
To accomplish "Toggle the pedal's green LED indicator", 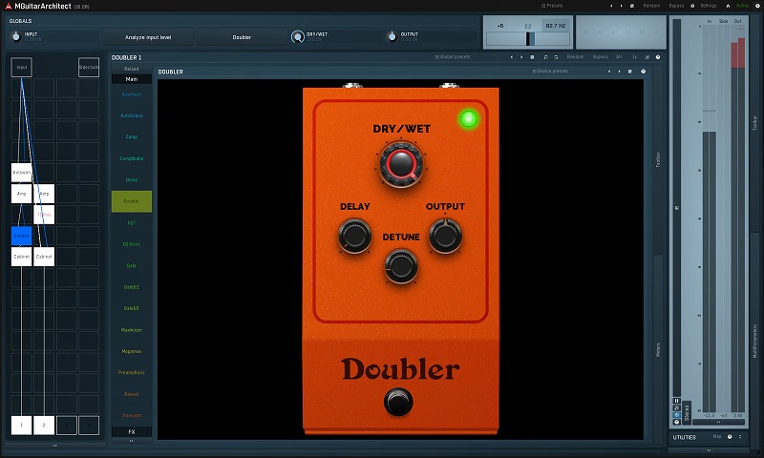I will click(468, 119).
